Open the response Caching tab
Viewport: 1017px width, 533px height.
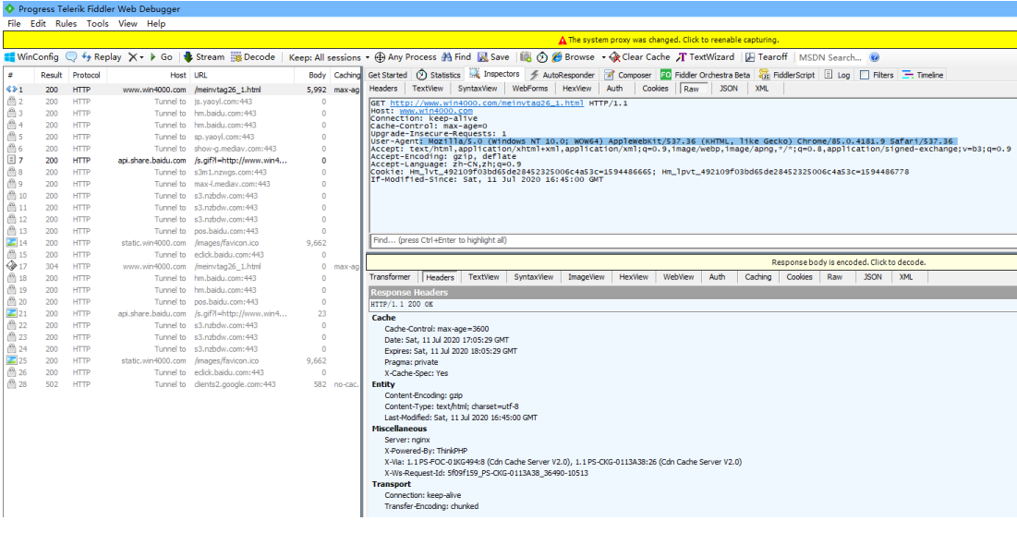click(x=758, y=277)
